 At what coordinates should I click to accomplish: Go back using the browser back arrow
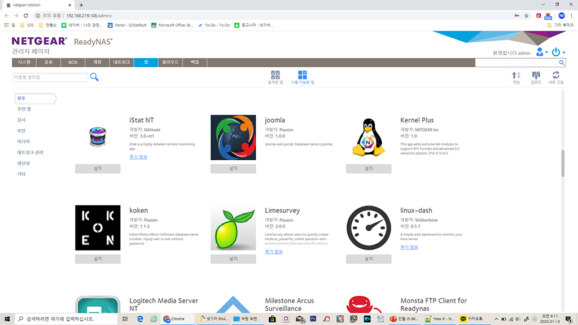click(7, 15)
